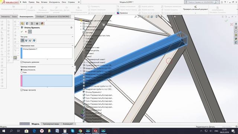Open the Правка menu
The image size is (238, 134).
(x=31, y=2)
